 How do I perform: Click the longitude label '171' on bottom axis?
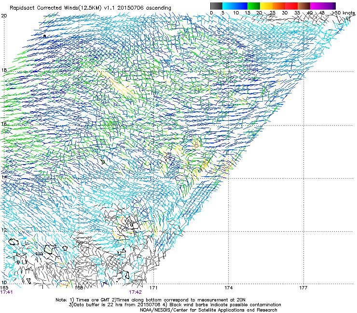(x=153, y=288)
